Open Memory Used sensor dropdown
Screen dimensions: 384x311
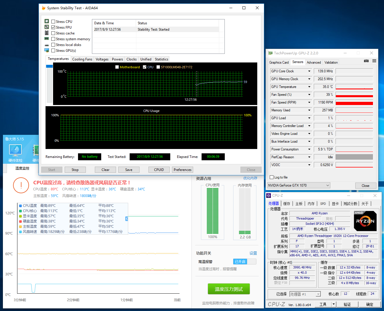pyautogui.click(x=309, y=110)
